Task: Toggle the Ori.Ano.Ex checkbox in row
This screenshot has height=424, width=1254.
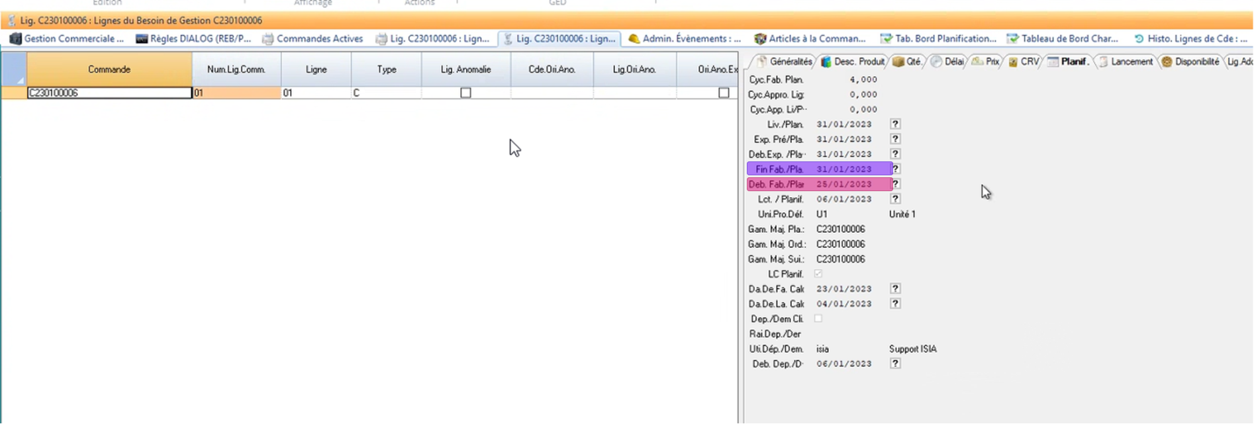Action: (x=724, y=93)
